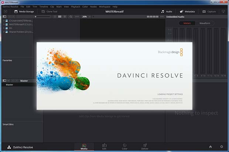Viewport: 229px width, 152px height.
Task: Click the search magnifier in media storage toolbar
Action: (x=71, y=17)
